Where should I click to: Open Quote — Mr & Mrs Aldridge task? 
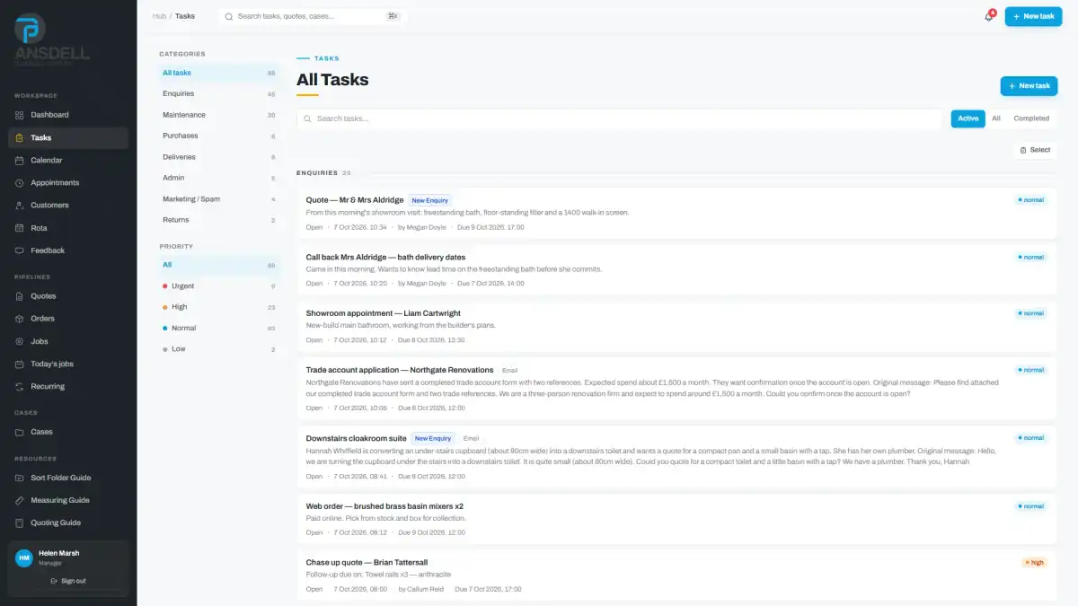pyautogui.click(x=676, y=214)
